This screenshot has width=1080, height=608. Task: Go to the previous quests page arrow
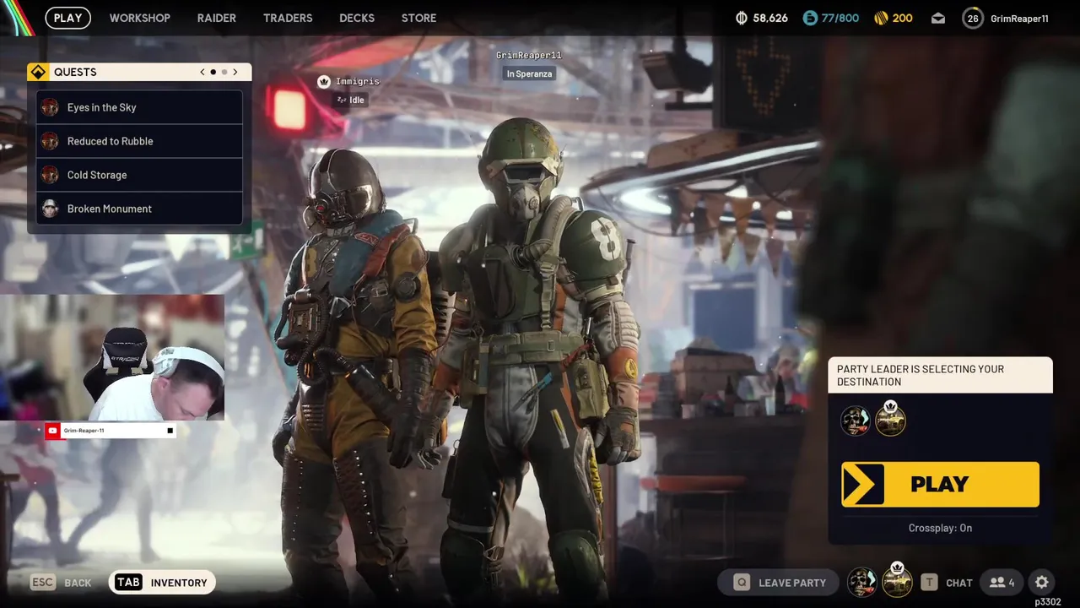(x=202, y=72)
